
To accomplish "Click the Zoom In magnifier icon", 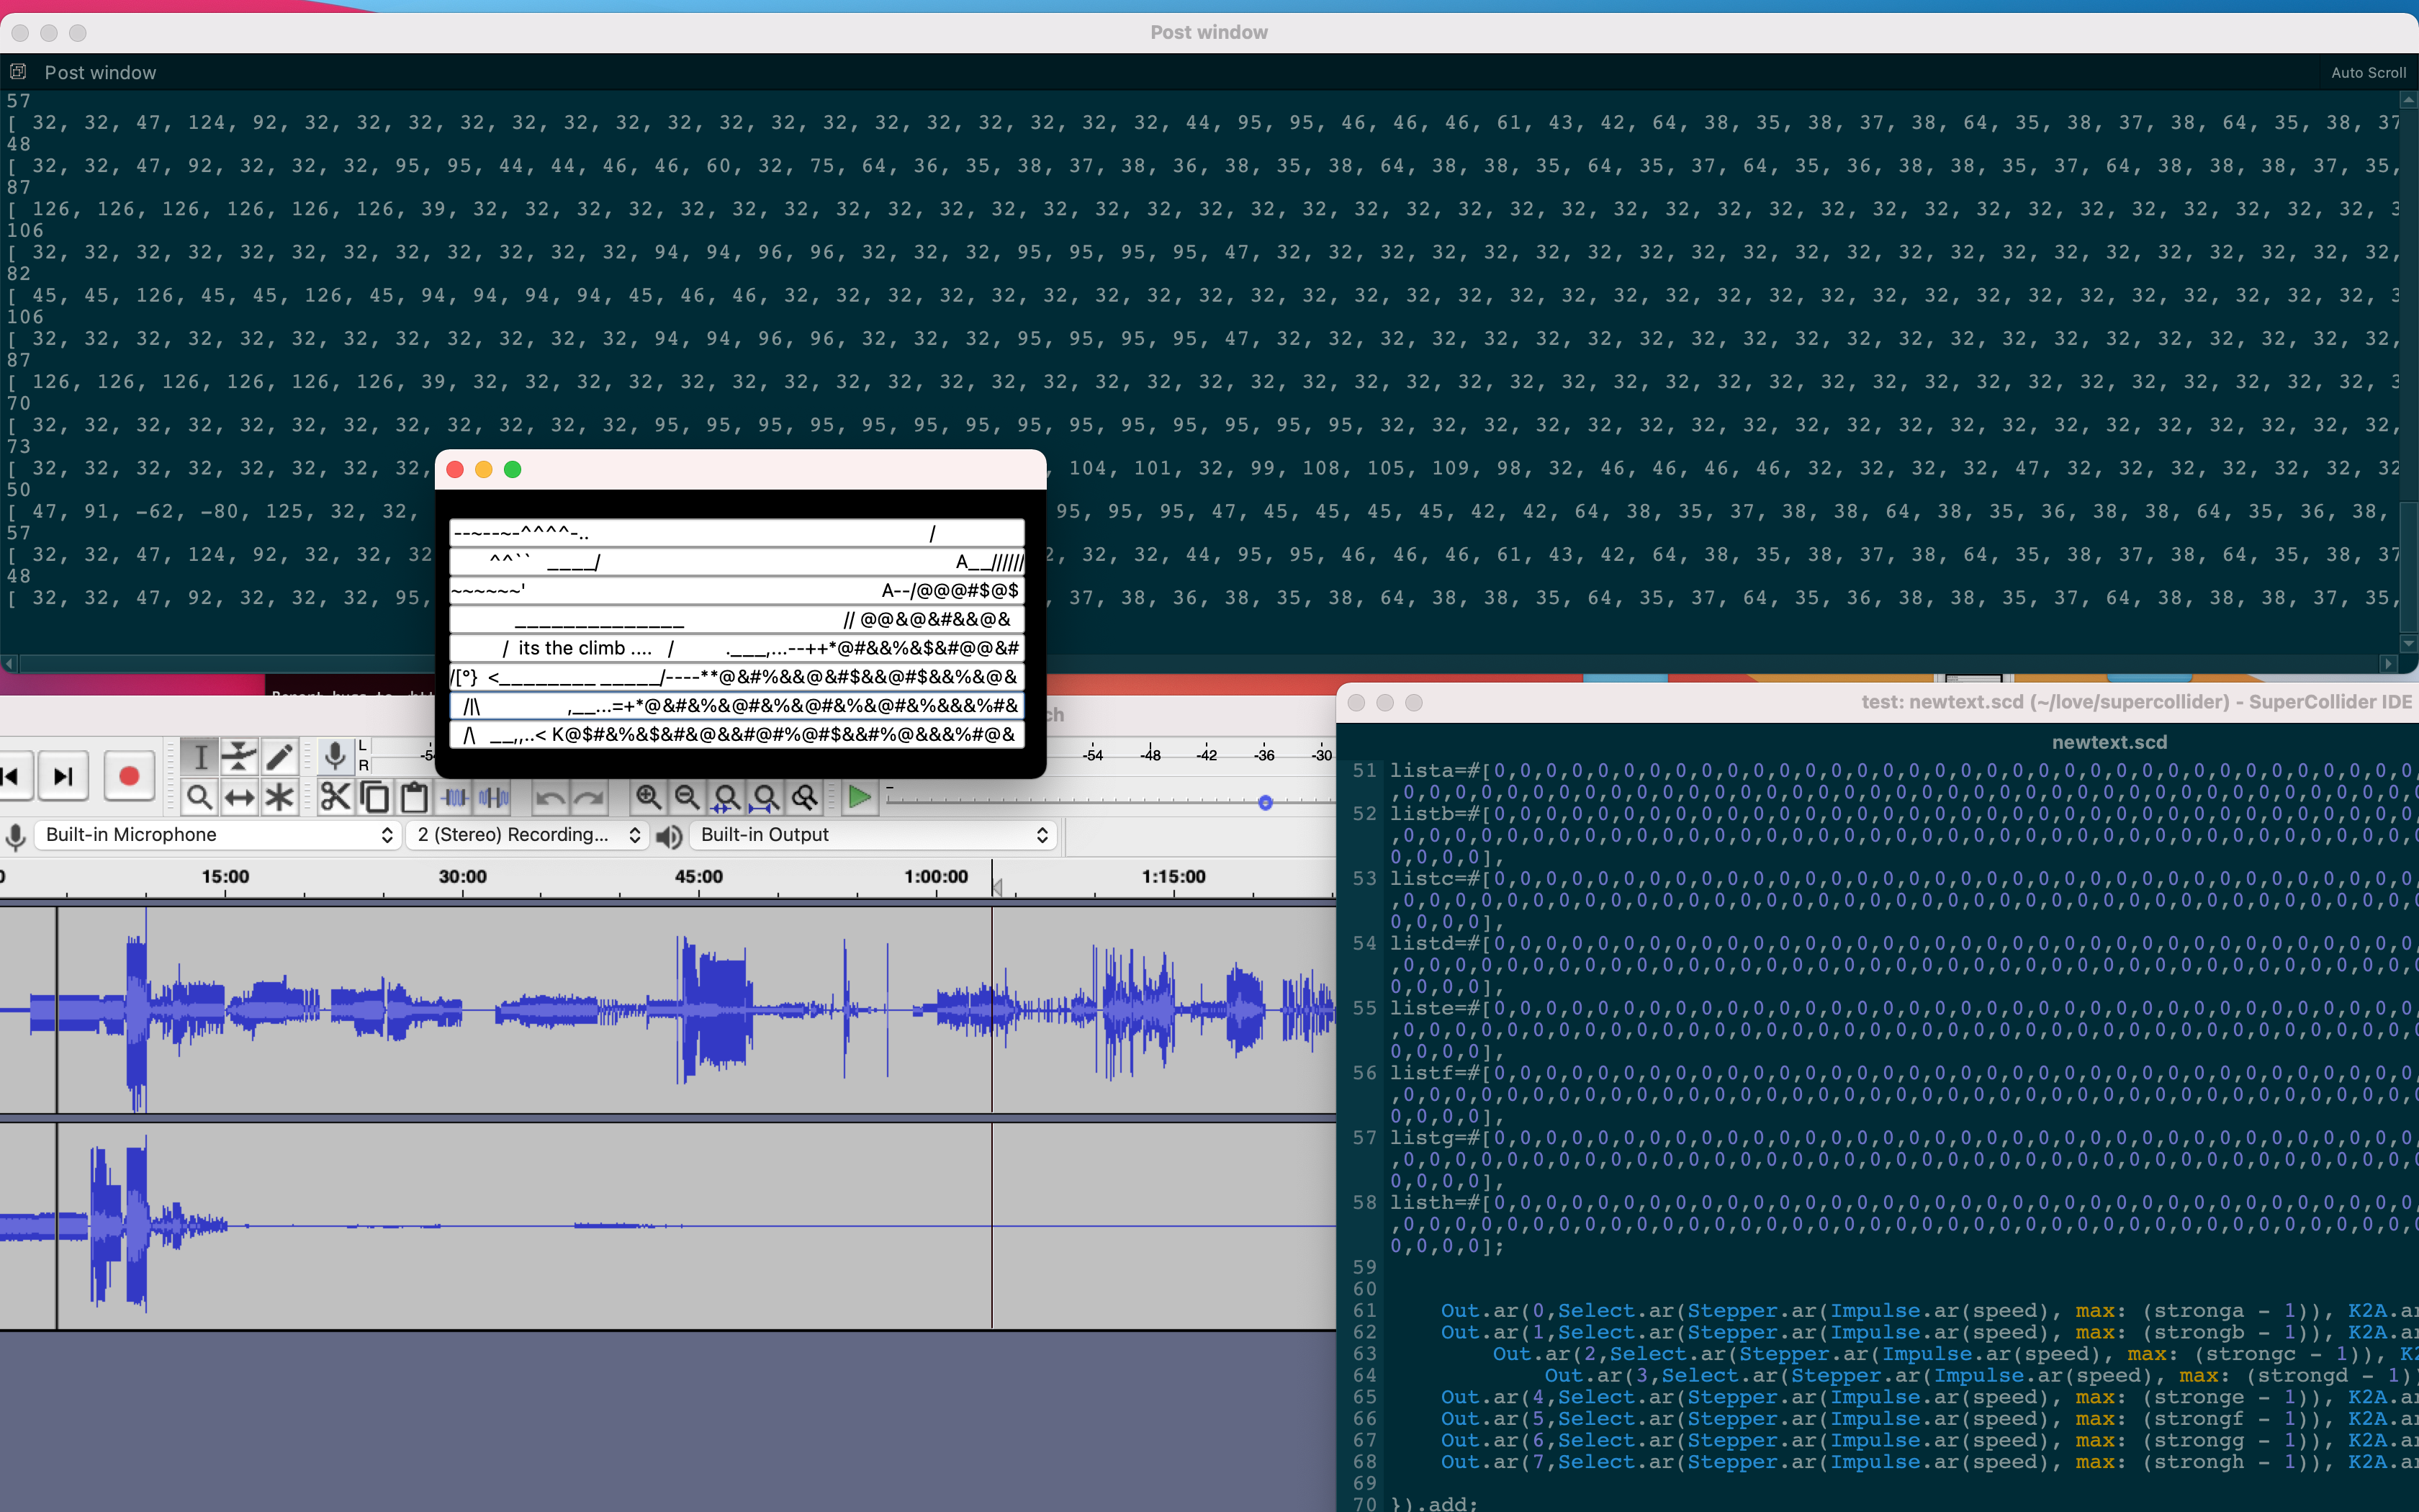I will pyautogui.click(x=648, y=797).
